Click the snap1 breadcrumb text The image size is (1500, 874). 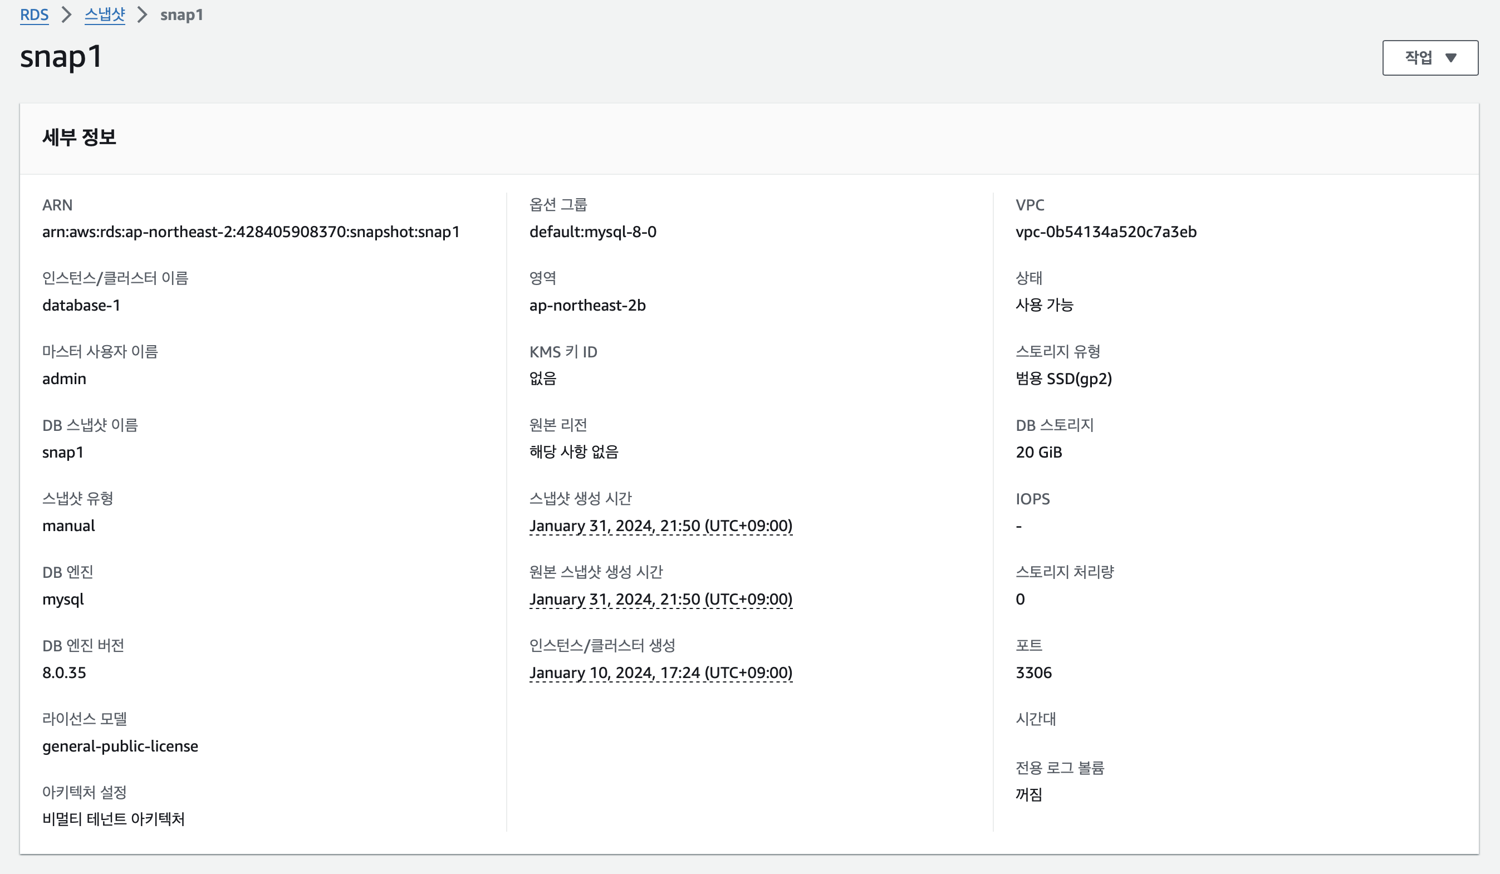182,15
